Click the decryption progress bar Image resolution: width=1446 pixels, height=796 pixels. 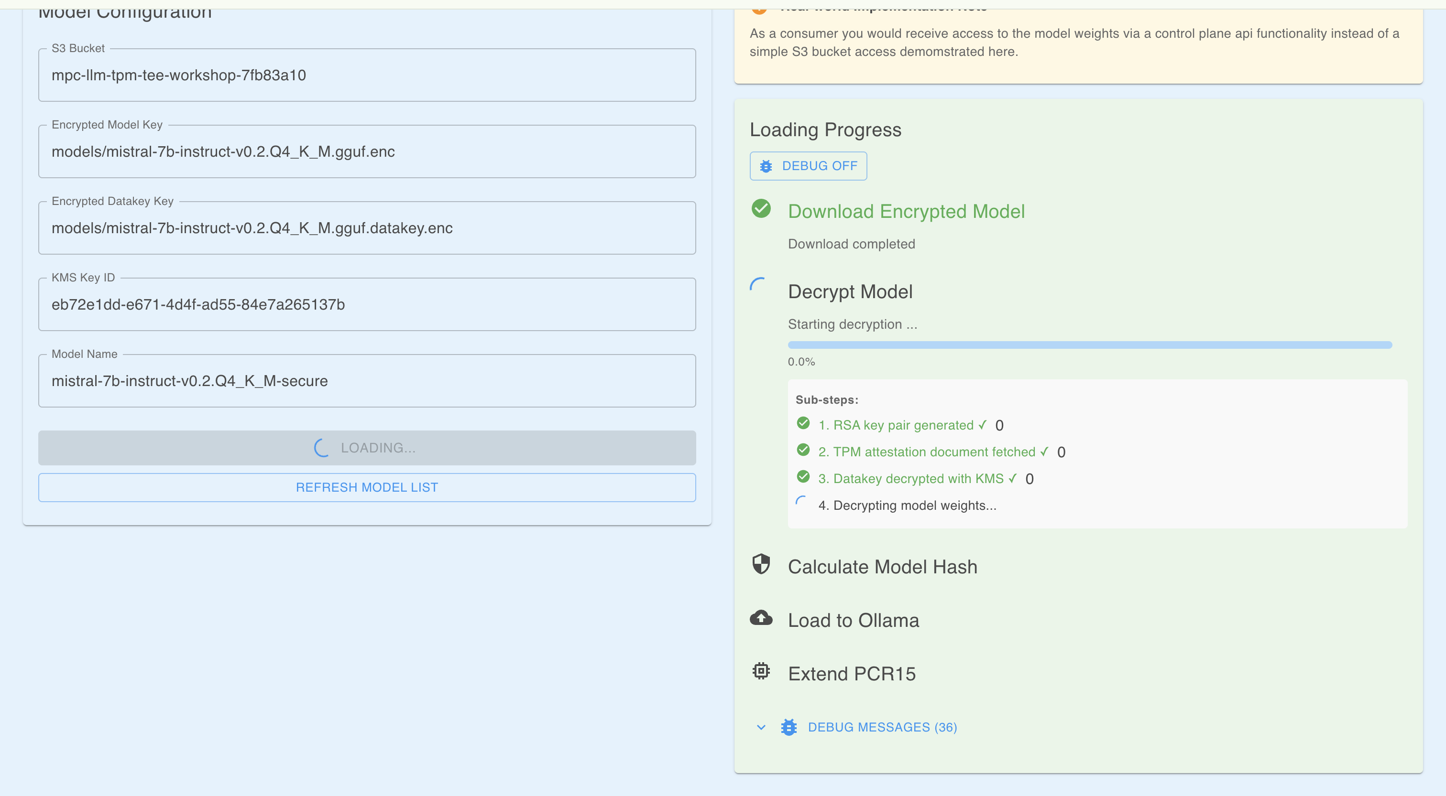pos(1089,345)
